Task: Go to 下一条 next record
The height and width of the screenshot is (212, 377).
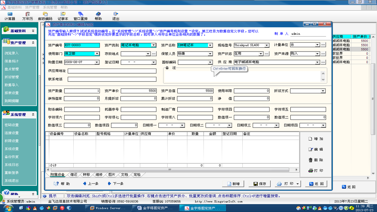Action: [x=116, y=184]
